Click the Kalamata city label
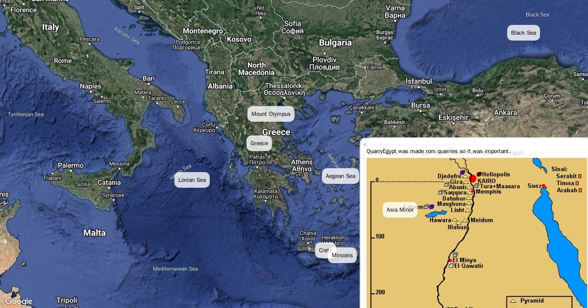 [x=266, y=194]
